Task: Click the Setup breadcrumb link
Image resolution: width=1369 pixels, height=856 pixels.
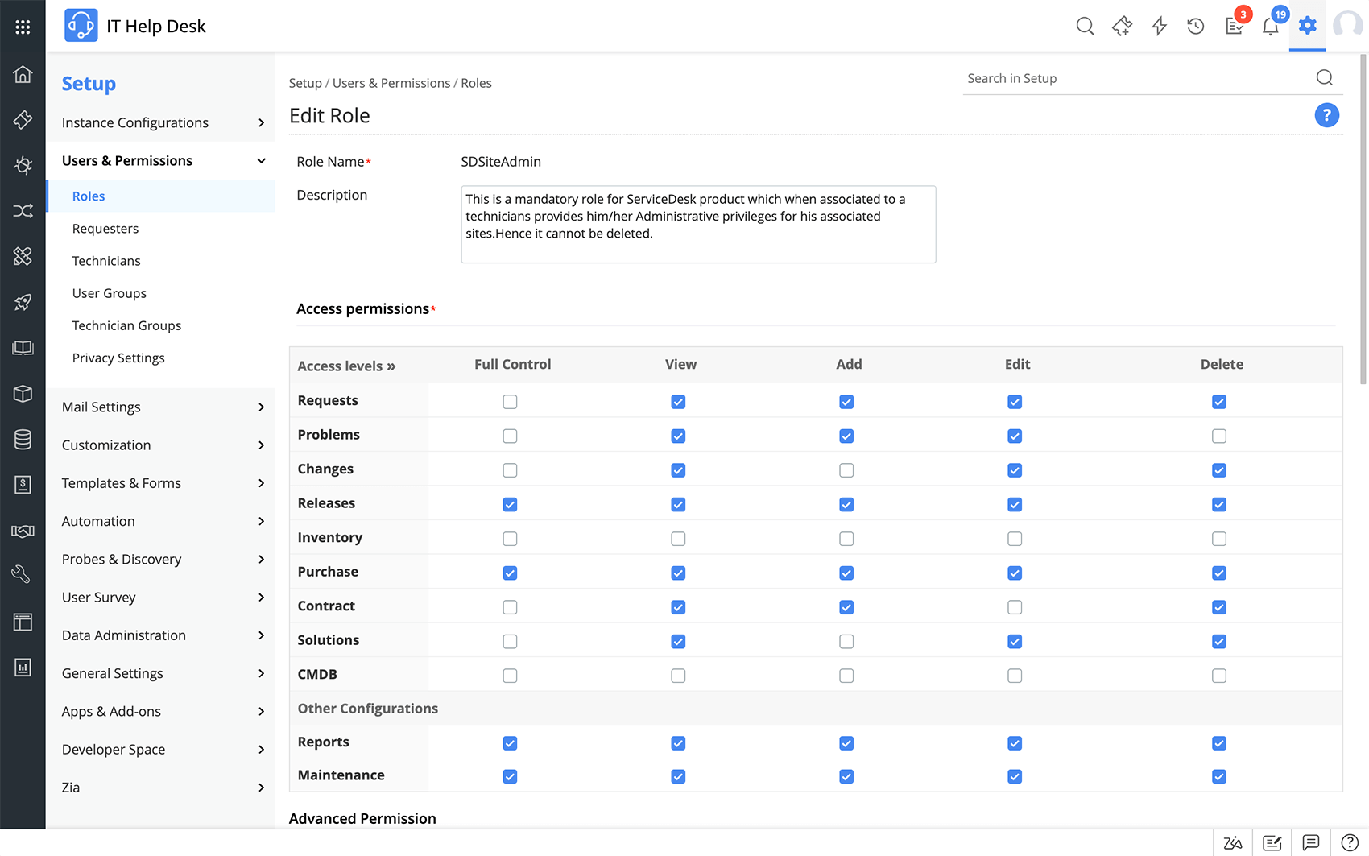Action: [x=305, y=83]
